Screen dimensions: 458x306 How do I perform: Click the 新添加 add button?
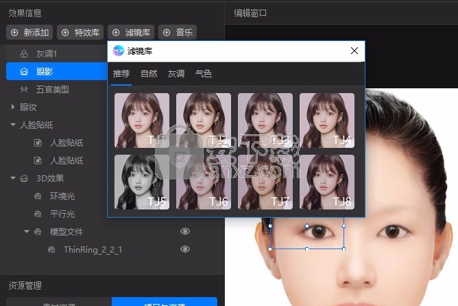coord(29,32)
